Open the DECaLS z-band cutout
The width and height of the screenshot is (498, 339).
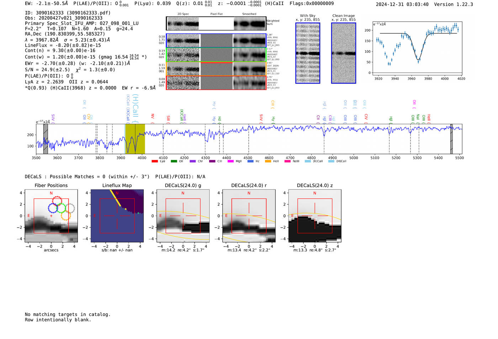click(x=315, y=216)
